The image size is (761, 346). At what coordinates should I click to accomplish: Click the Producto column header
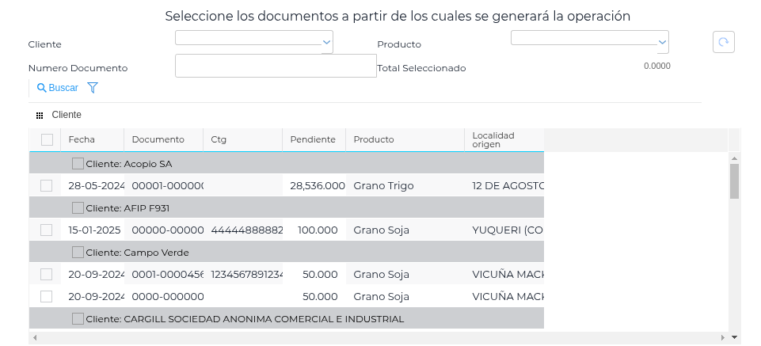click(x=374, y=140)
